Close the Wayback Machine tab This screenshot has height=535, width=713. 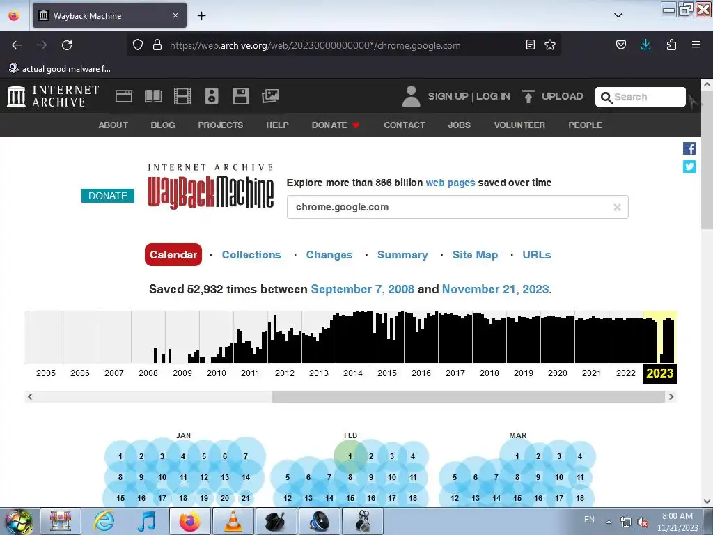tap(175, 15)
